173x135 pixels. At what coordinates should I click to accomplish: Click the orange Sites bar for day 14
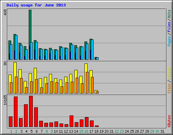tap(77, 85)
